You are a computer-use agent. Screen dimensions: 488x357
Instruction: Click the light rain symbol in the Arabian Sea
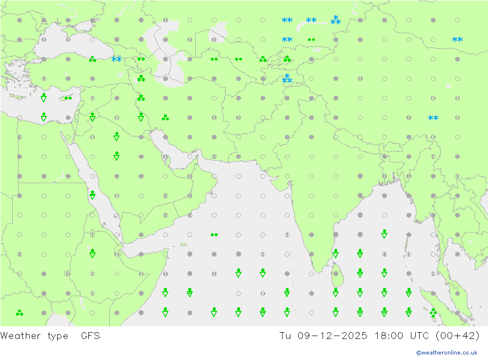tap(214, 235)
